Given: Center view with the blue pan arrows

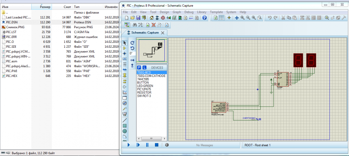Looking at the screenshot, I should coord(237,18).
